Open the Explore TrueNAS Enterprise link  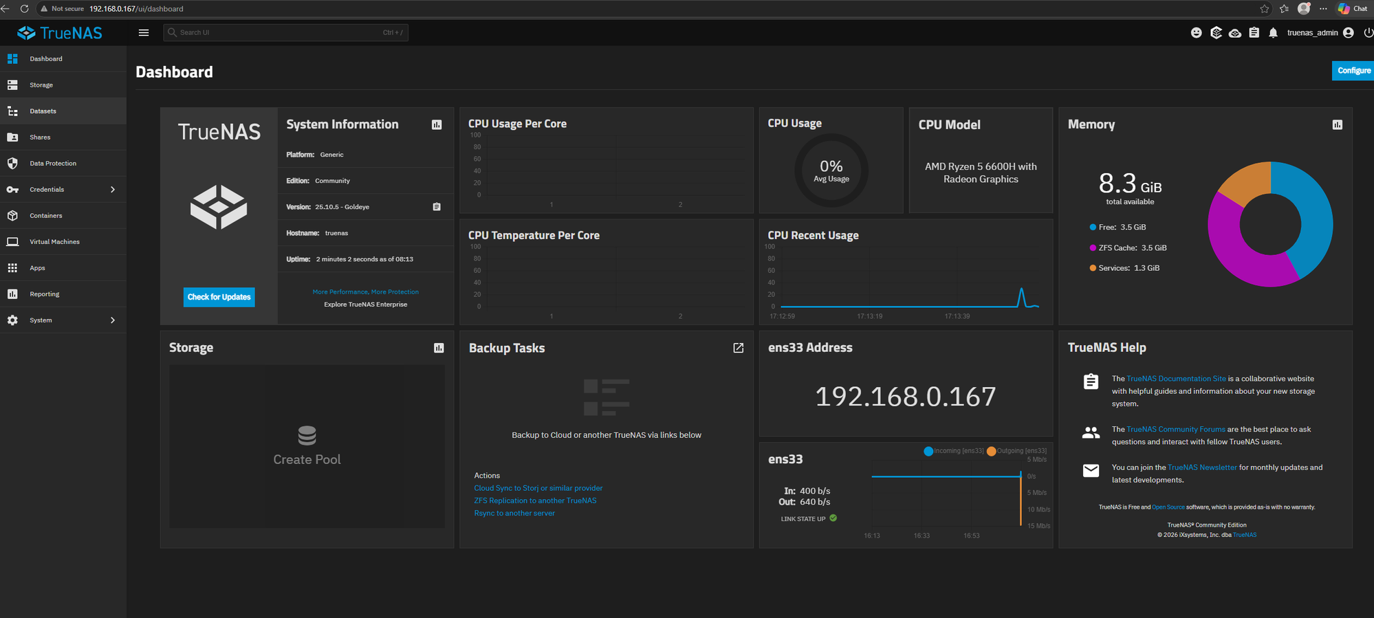point(365,305)
